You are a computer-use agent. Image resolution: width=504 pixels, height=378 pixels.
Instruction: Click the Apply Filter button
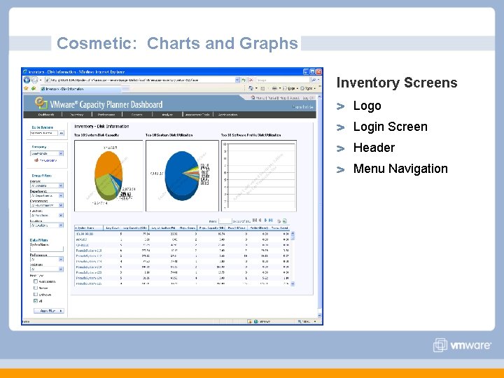point(49,311)
